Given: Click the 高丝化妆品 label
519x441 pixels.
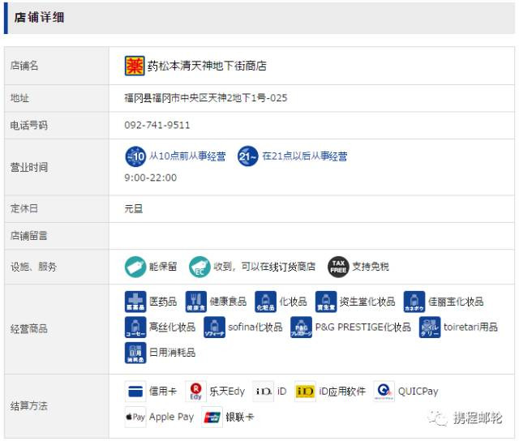Looking at the screenshot, I should point(172,327).
